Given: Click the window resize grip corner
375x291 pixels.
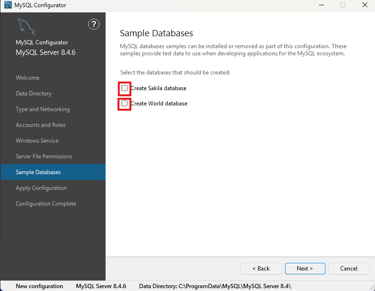Looking at the screenshot, I should [x=372, y=287].
